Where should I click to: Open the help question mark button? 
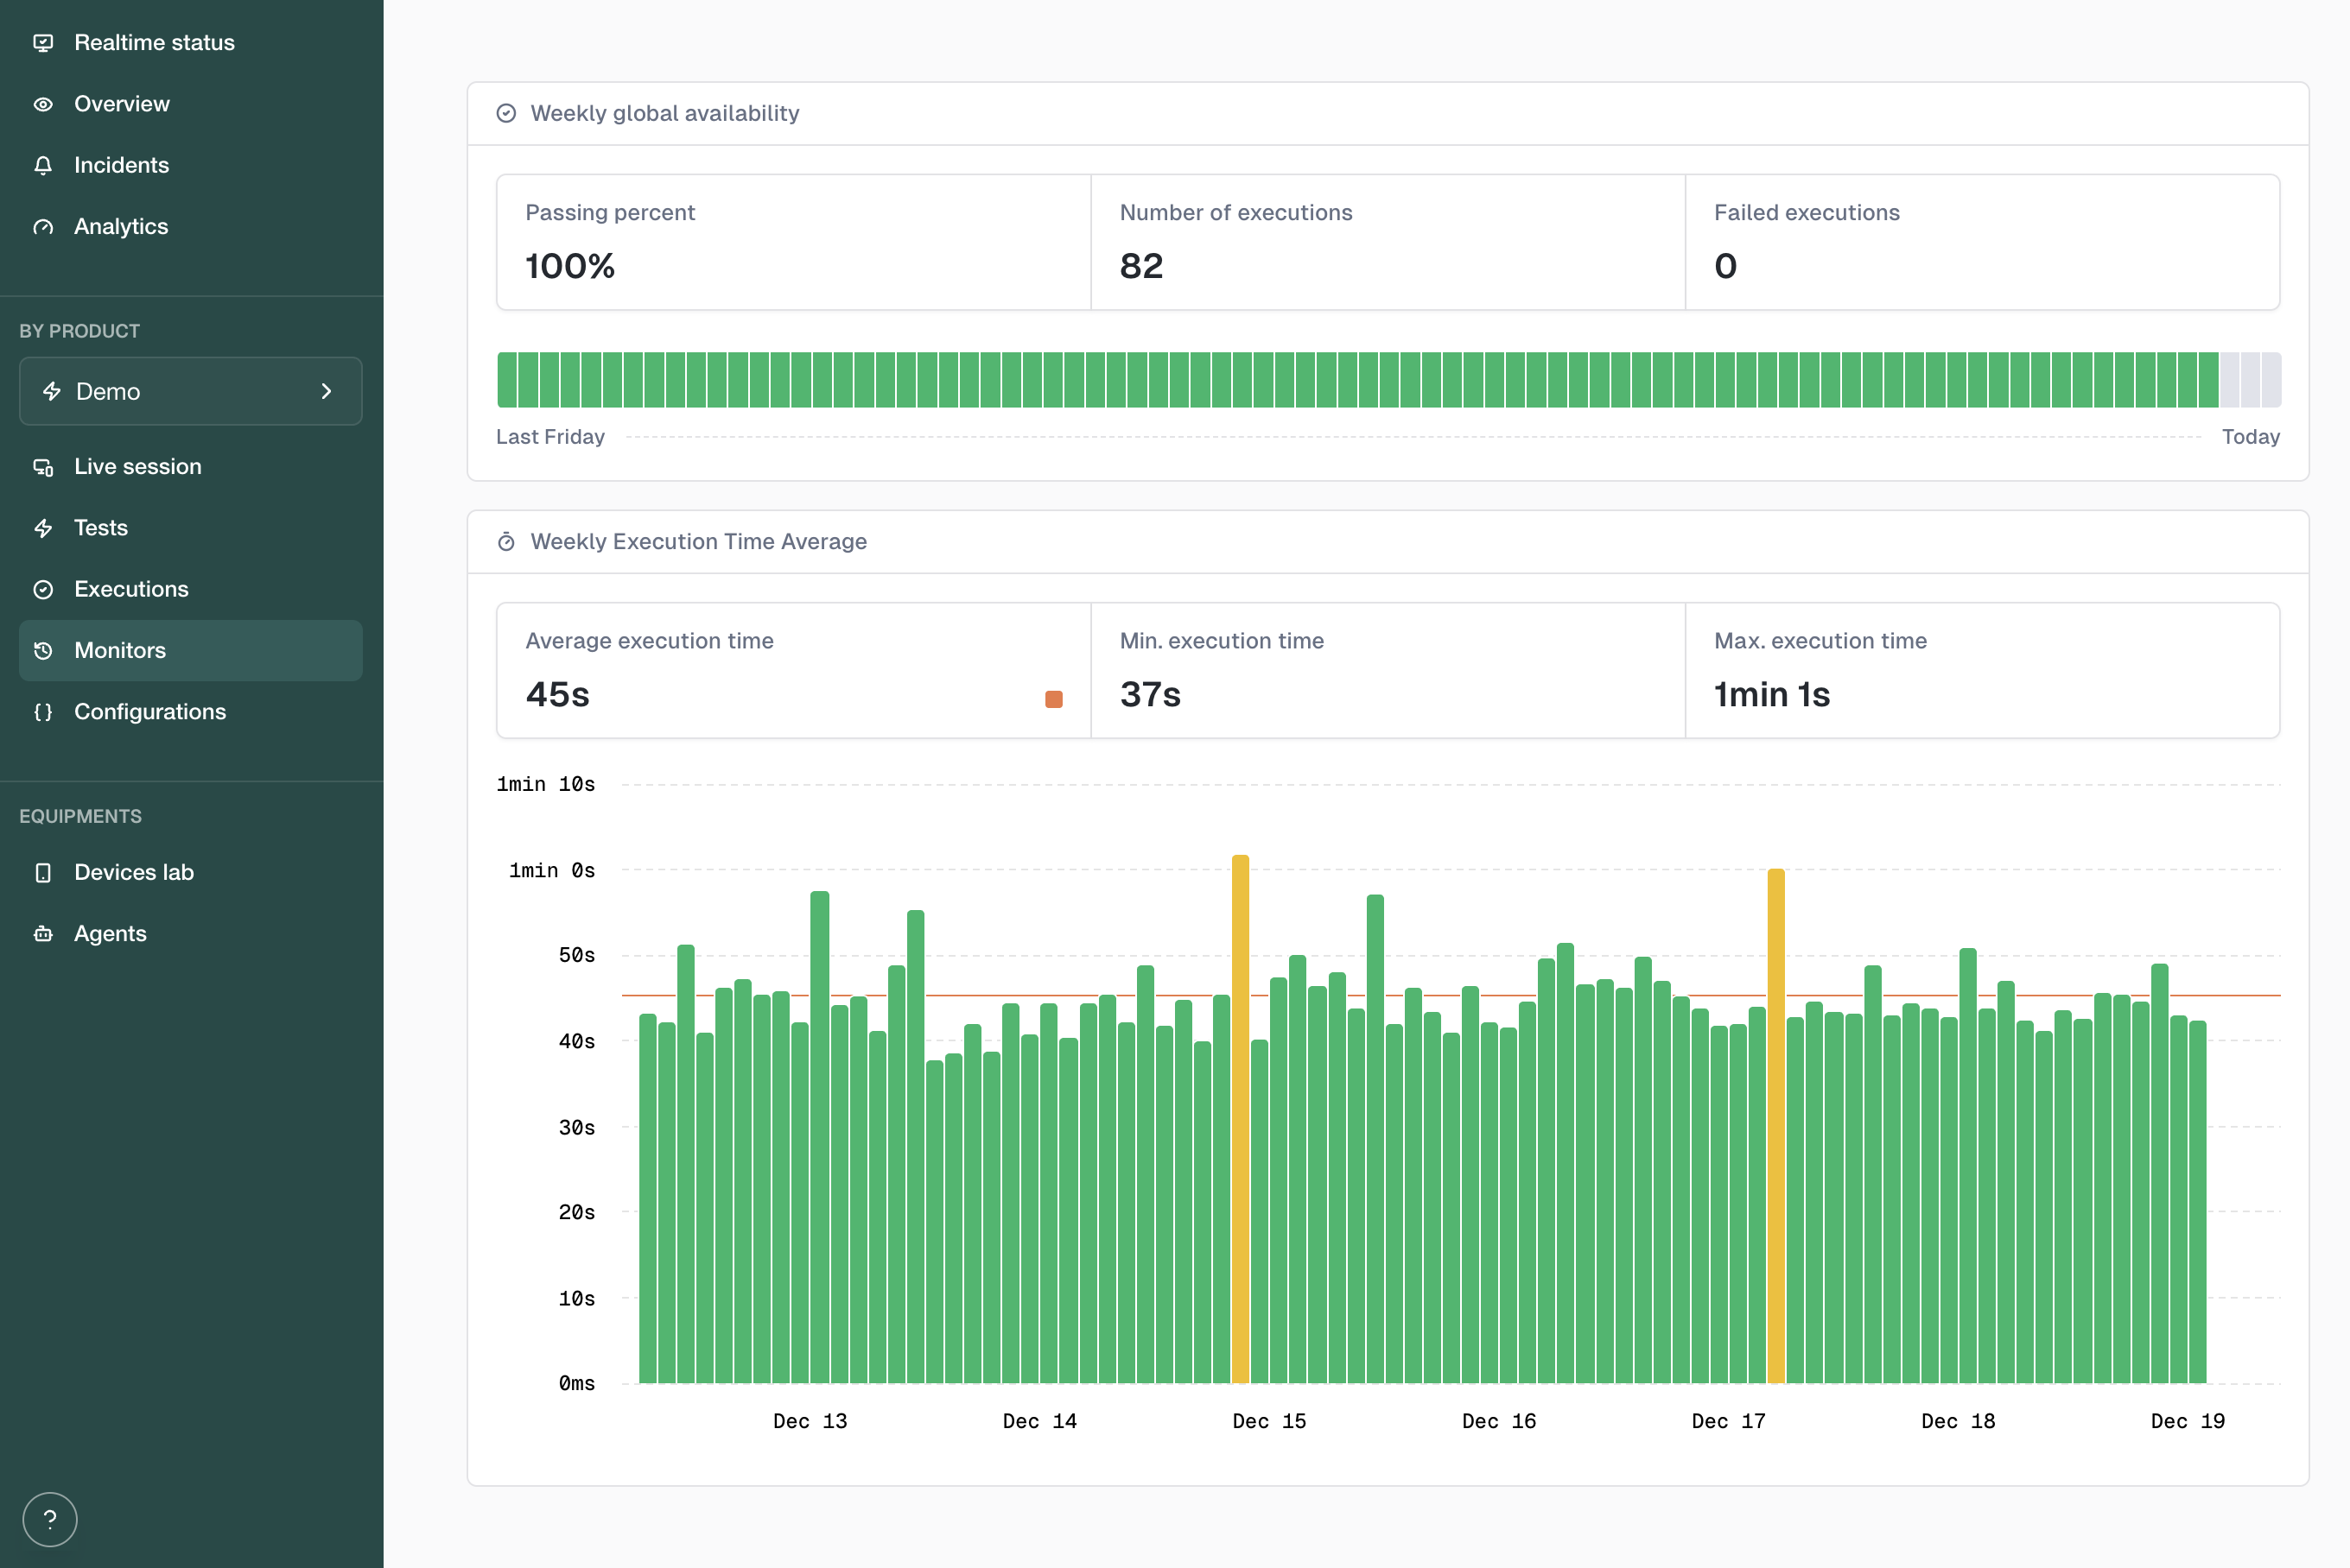coord(50,1519)
